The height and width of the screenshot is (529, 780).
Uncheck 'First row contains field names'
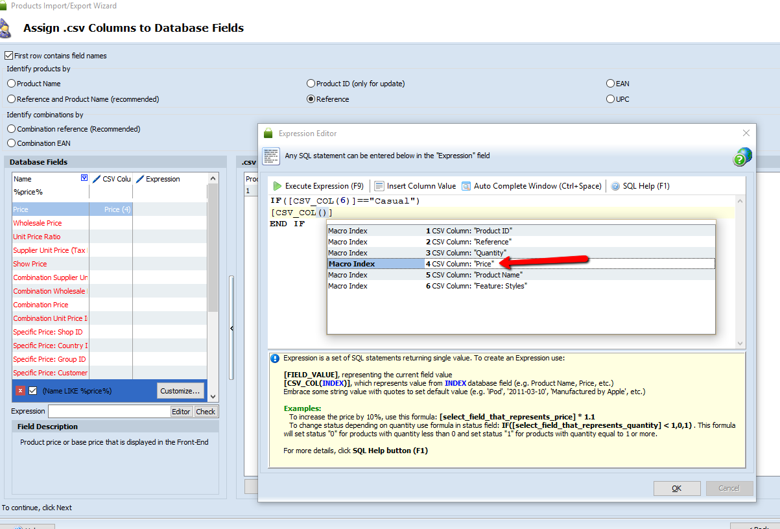(9, 56)
